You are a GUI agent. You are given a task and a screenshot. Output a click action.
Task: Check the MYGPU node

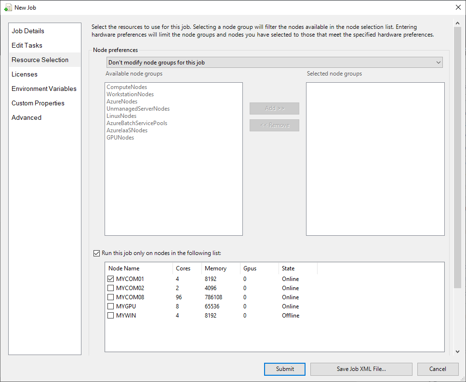click(111, 306)
